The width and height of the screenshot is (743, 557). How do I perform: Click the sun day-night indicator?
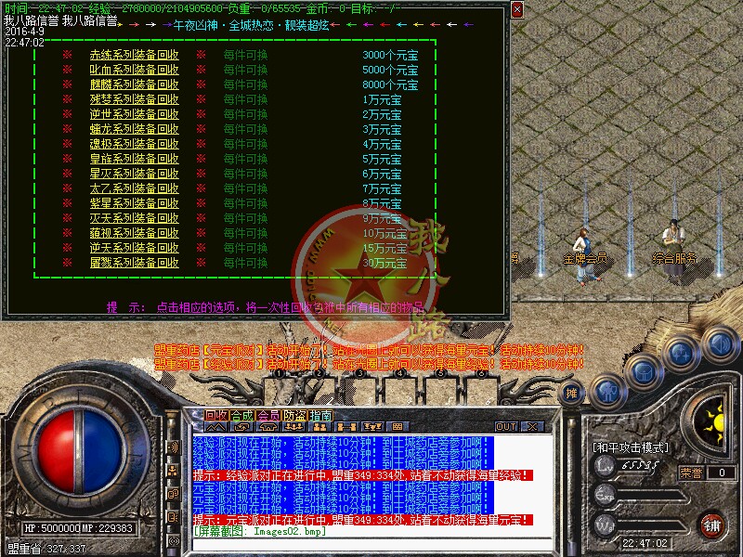[716, 423]
